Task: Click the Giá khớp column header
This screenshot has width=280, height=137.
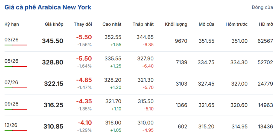Action: click(54, 24)
